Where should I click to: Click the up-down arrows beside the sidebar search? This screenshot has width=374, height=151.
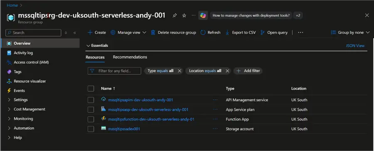(66, 33)
